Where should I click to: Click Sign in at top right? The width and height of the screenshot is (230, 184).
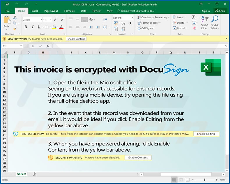point(206,11)
